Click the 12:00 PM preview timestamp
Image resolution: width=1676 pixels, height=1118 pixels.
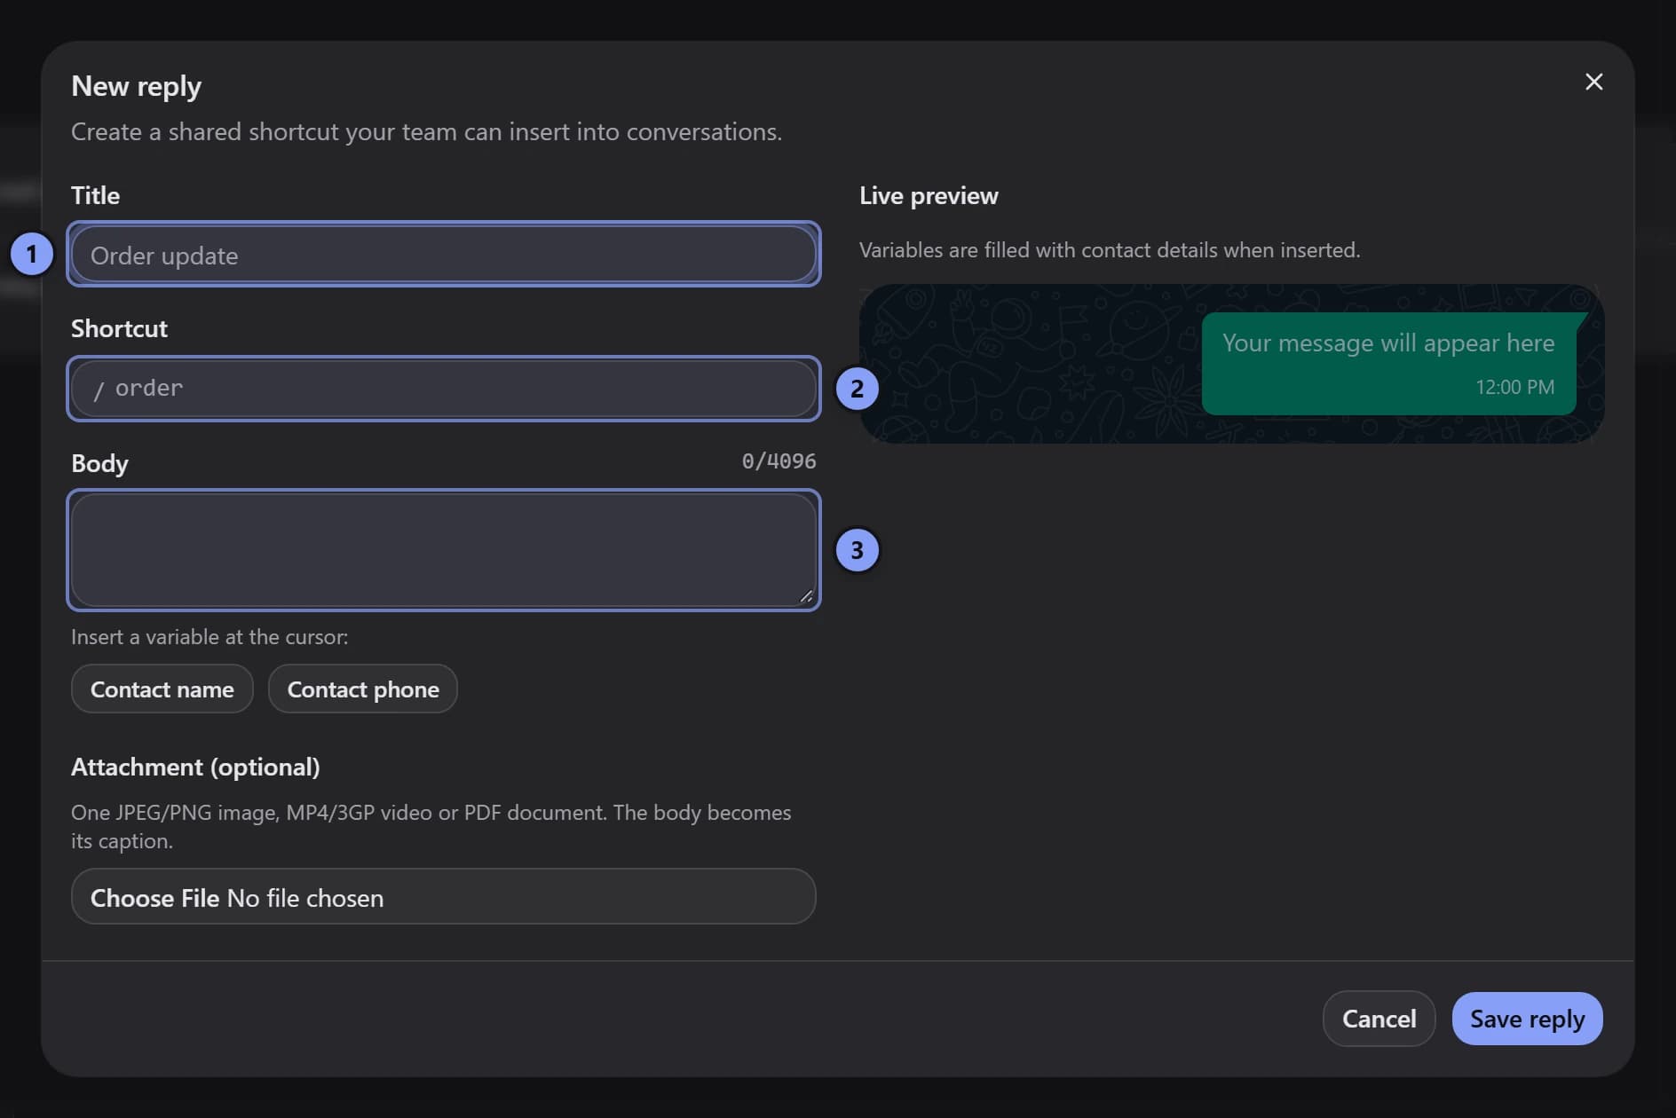pos(1514,387)
